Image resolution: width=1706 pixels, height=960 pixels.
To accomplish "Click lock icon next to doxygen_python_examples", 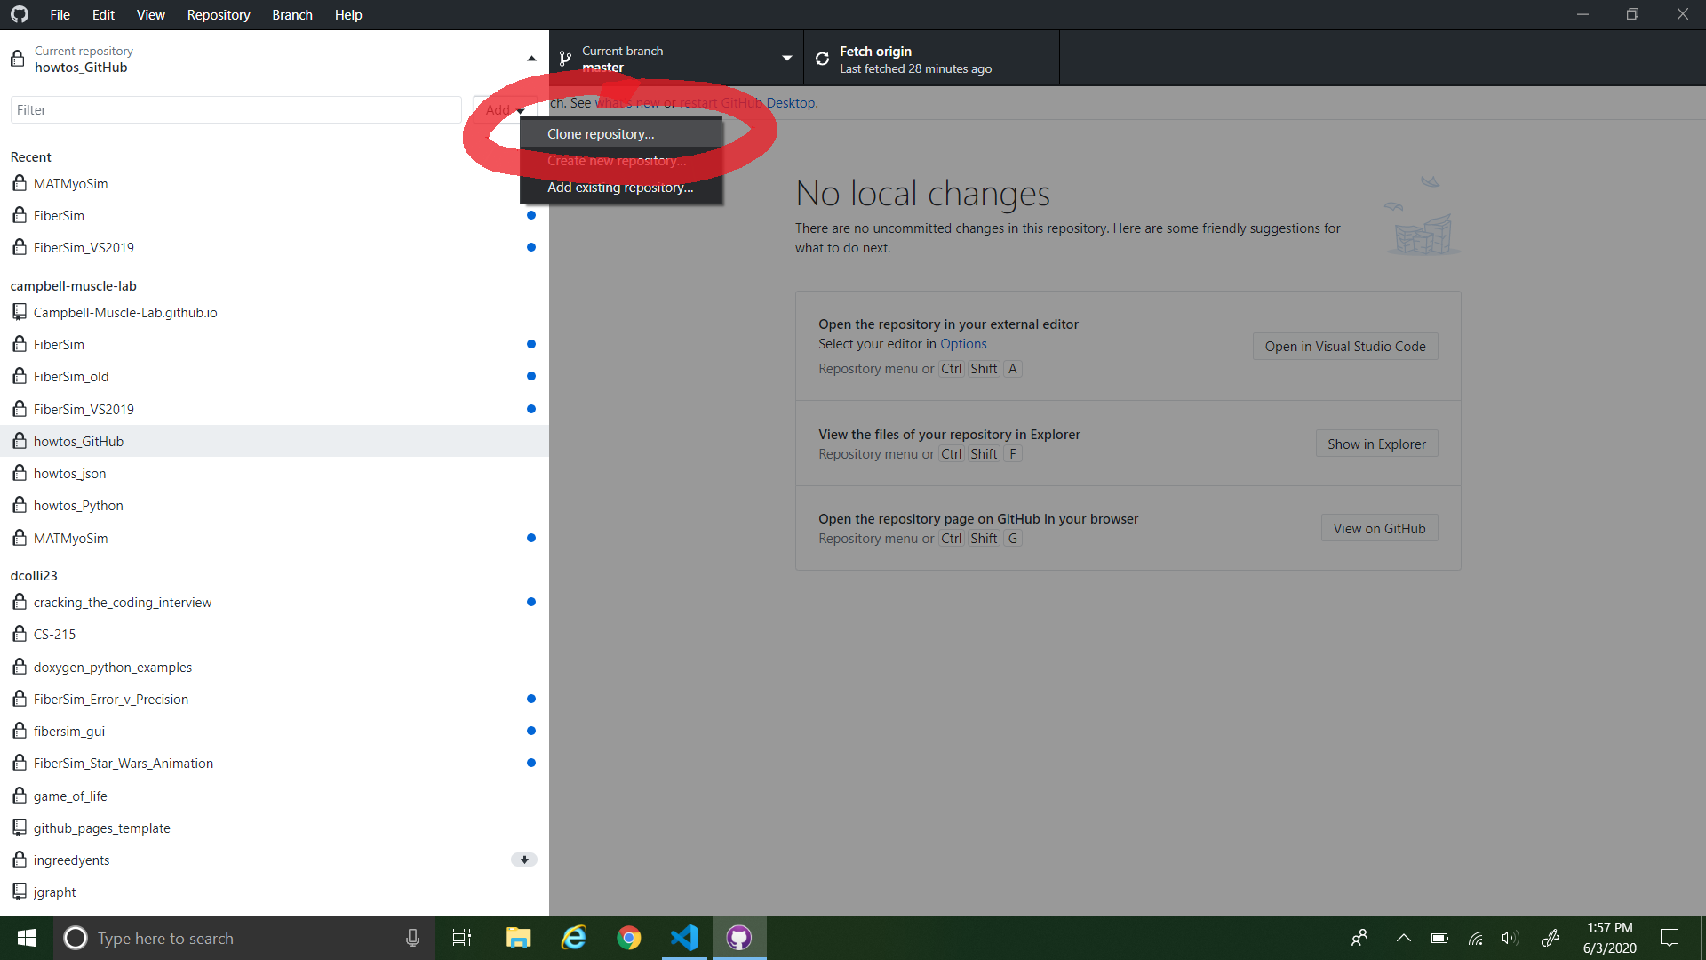I will click(x=20, y=667).
